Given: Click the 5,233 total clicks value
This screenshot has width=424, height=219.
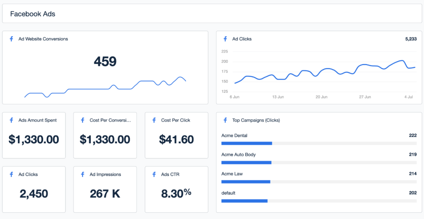Looking at the screenshot, I should 411,39.
